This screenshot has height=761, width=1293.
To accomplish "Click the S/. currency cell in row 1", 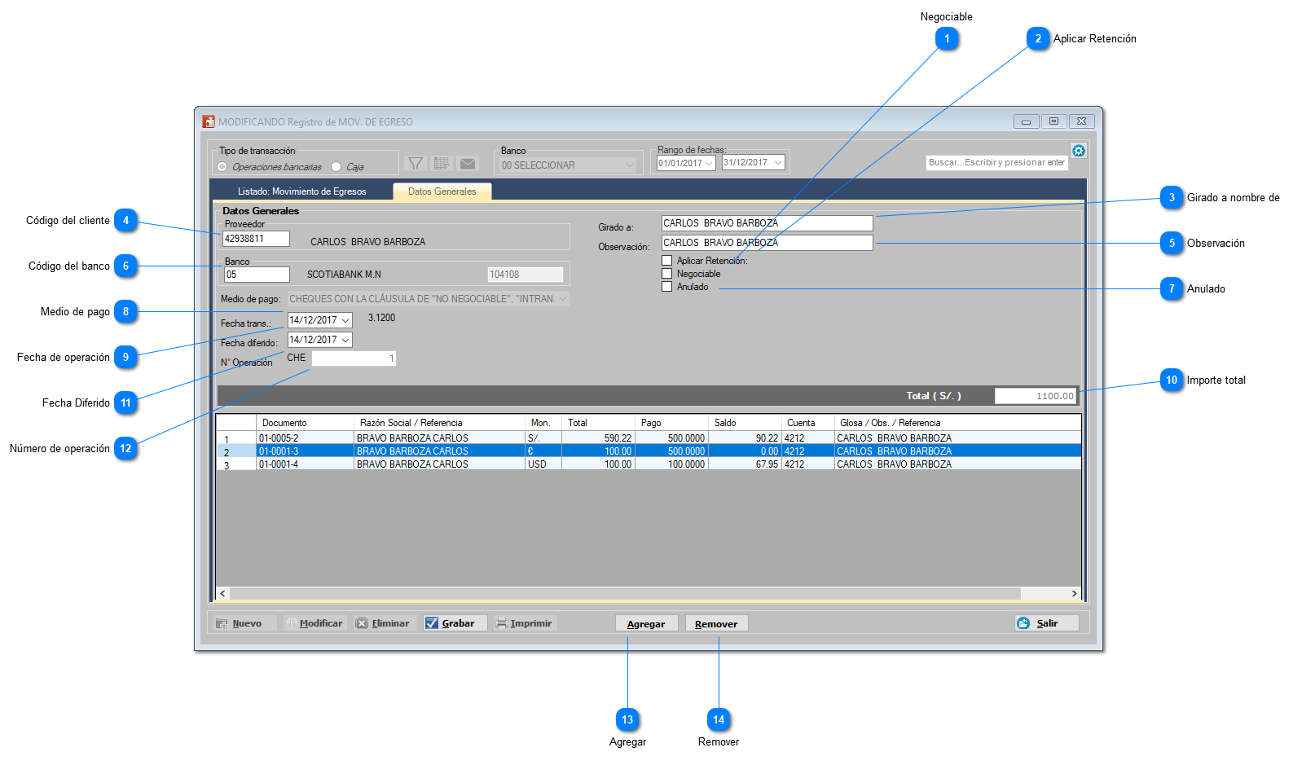I will coord(543,438).
